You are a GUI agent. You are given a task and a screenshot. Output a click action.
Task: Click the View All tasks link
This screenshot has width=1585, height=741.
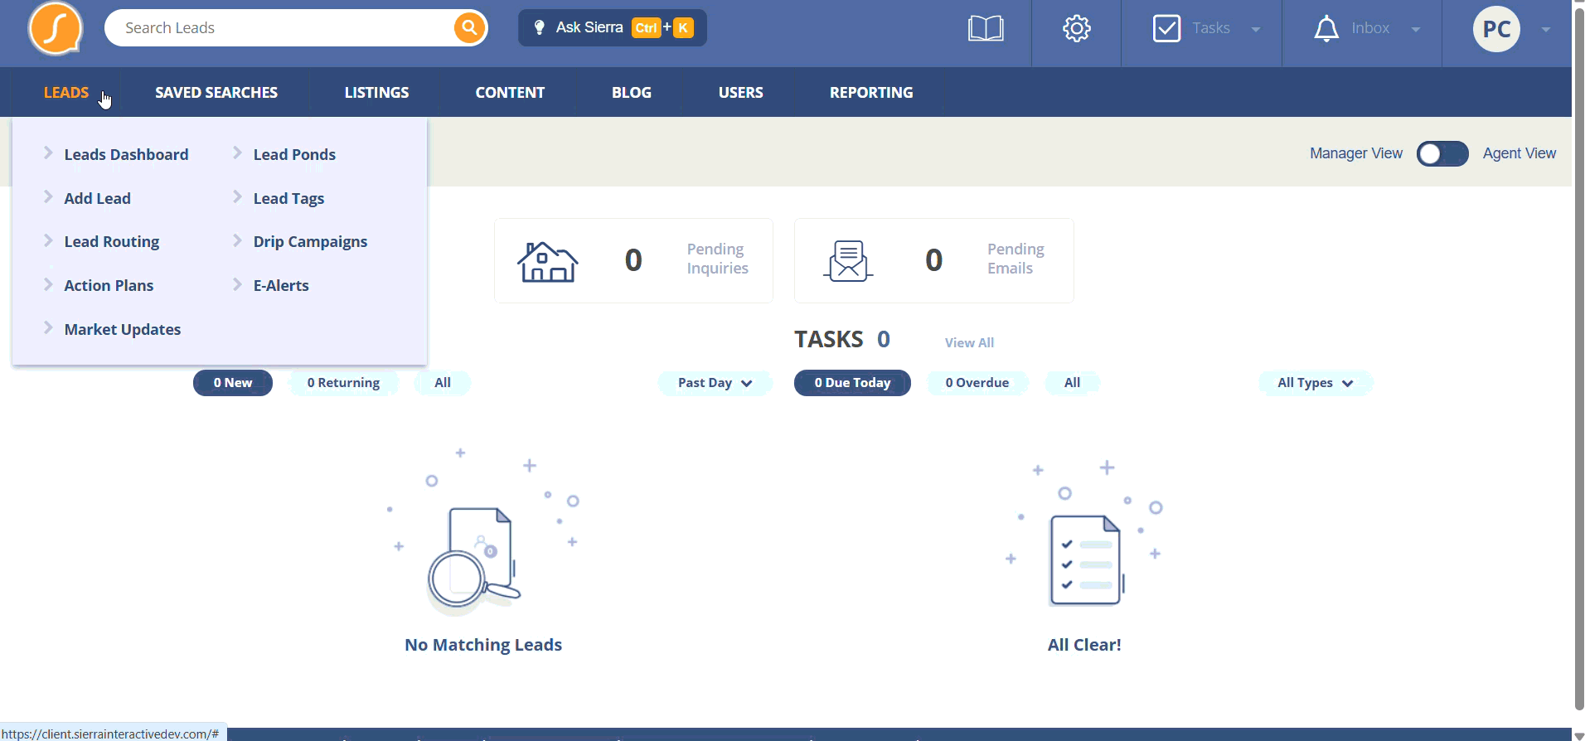click(969, 342)
